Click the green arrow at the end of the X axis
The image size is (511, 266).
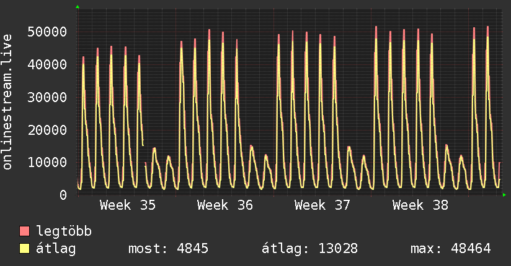coord(504,195)
